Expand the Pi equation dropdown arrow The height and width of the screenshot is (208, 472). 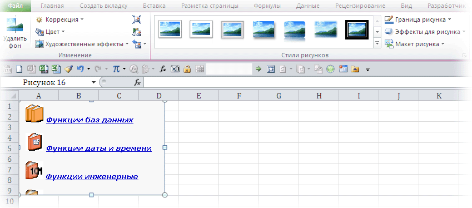(124, 69)
